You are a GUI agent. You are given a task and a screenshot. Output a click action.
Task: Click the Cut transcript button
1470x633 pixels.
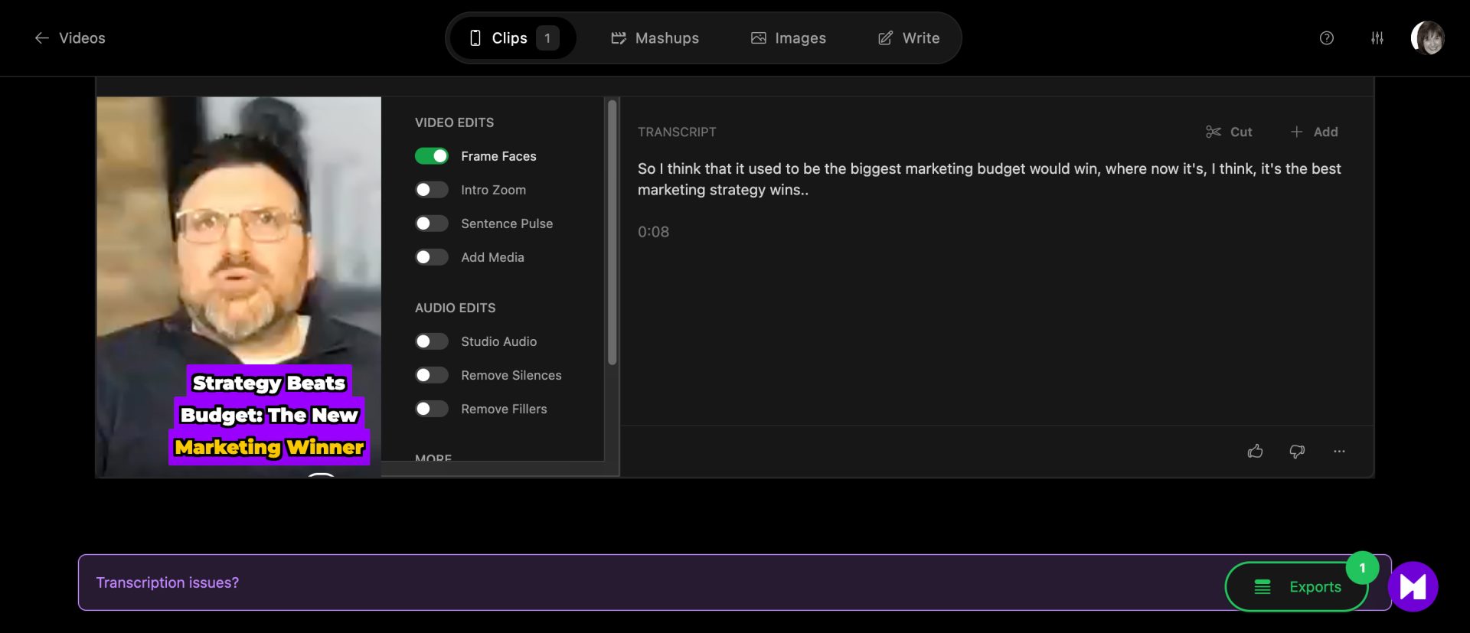[1229, 132]
